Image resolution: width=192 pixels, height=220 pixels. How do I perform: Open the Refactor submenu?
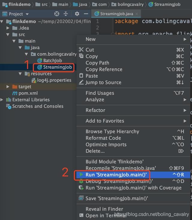tap(95, 110)
